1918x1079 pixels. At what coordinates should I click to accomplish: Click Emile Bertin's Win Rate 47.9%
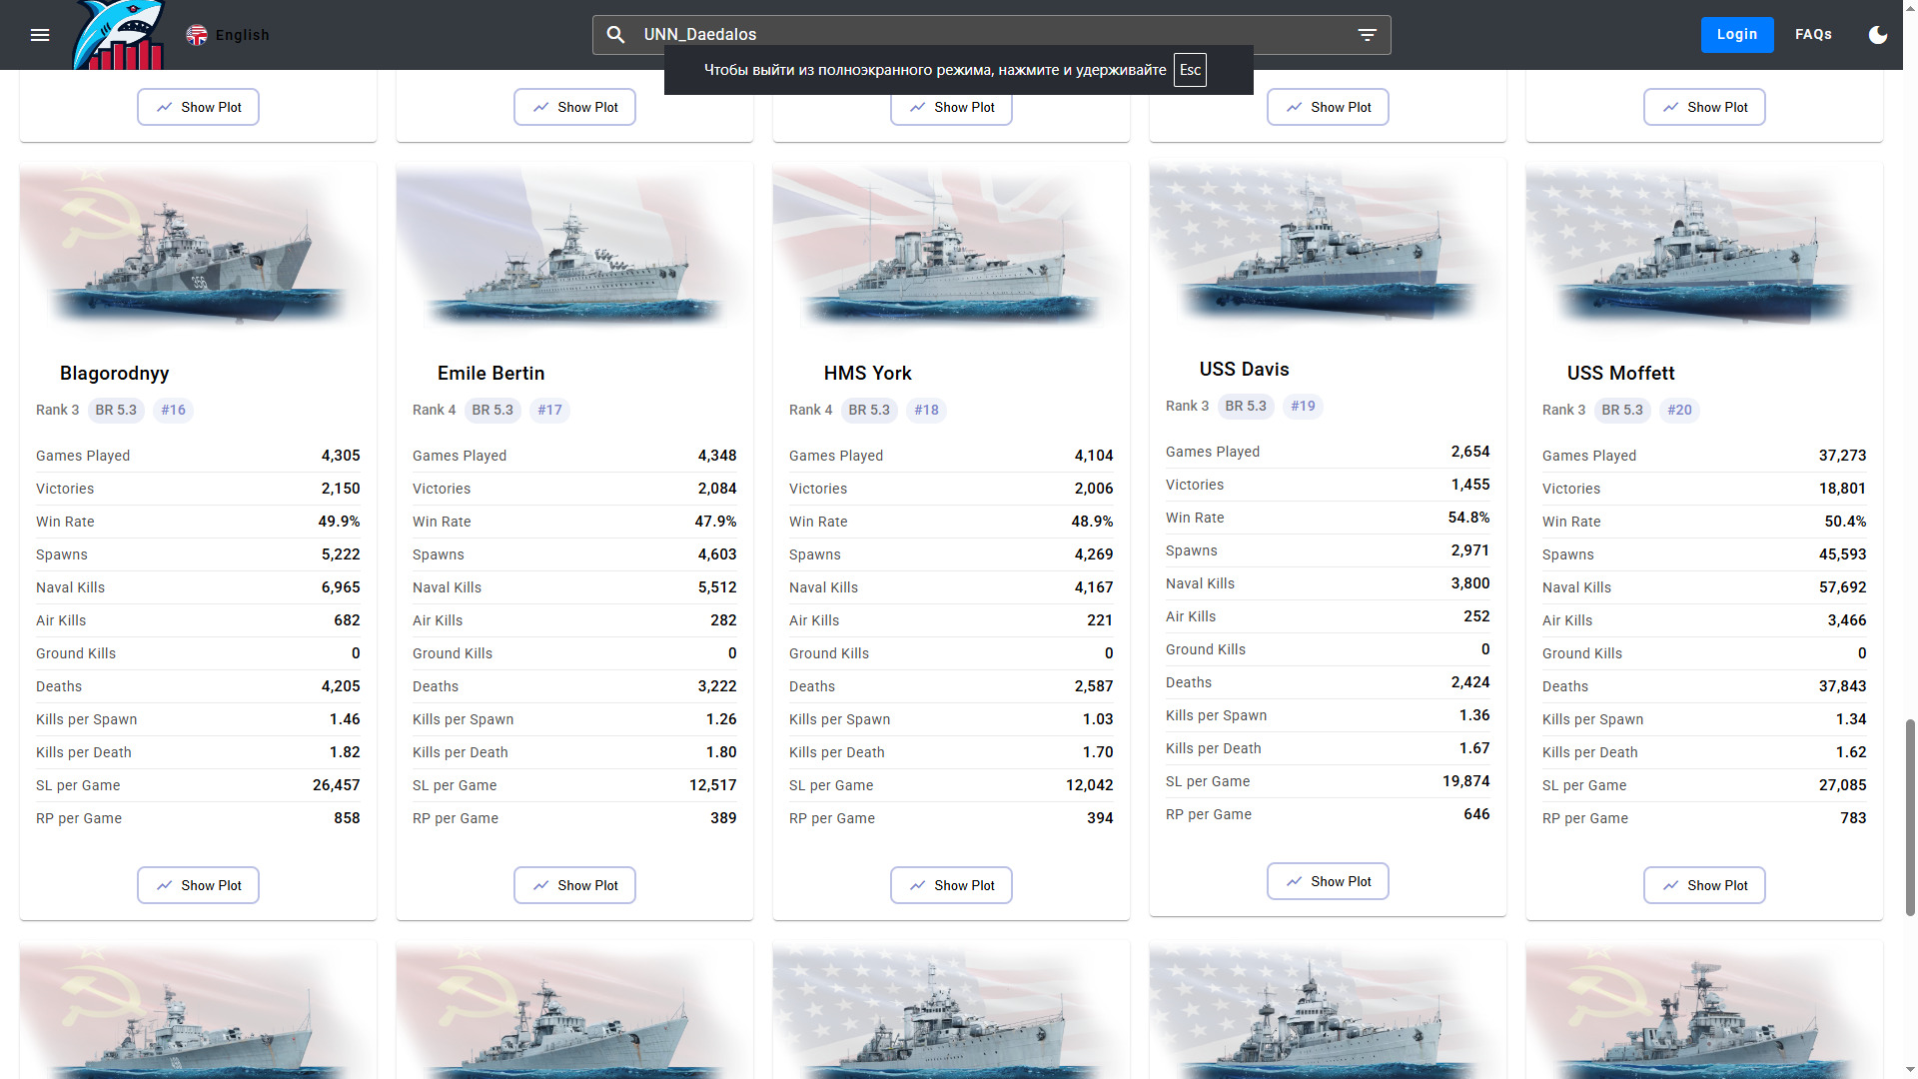pos(715,522)
